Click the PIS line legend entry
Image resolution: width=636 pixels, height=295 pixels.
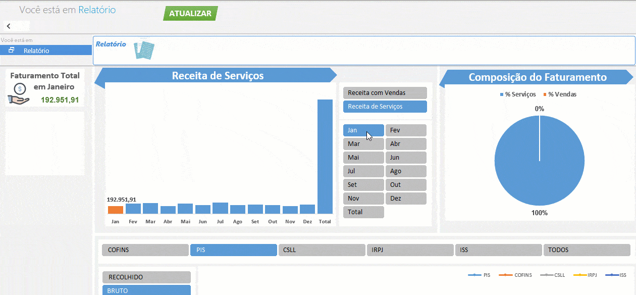click(479, 275)
